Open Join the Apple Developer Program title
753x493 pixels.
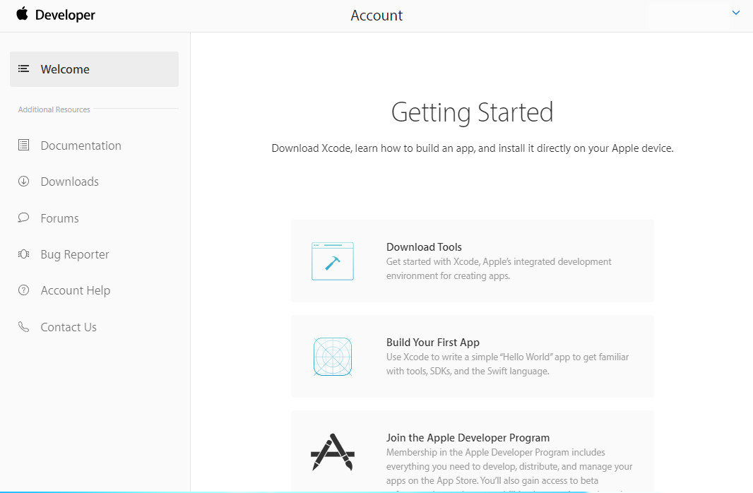[x=468, y=438]
